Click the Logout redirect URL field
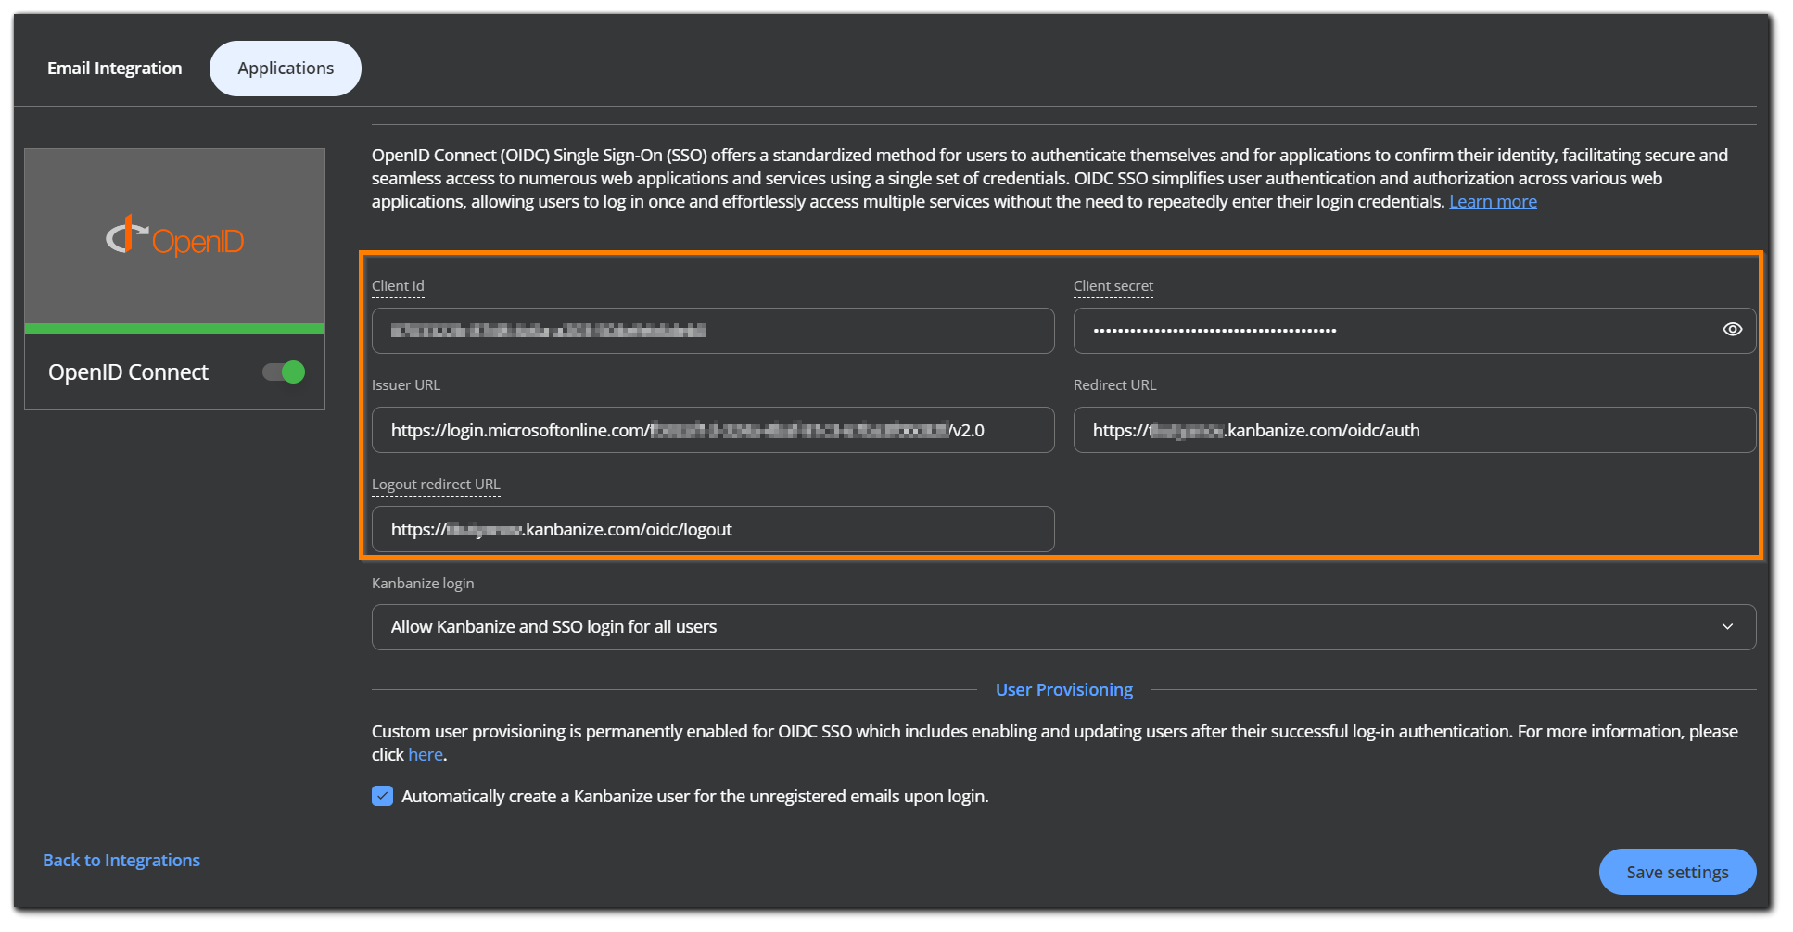1793x932 pixels. (x=713, y=529)
